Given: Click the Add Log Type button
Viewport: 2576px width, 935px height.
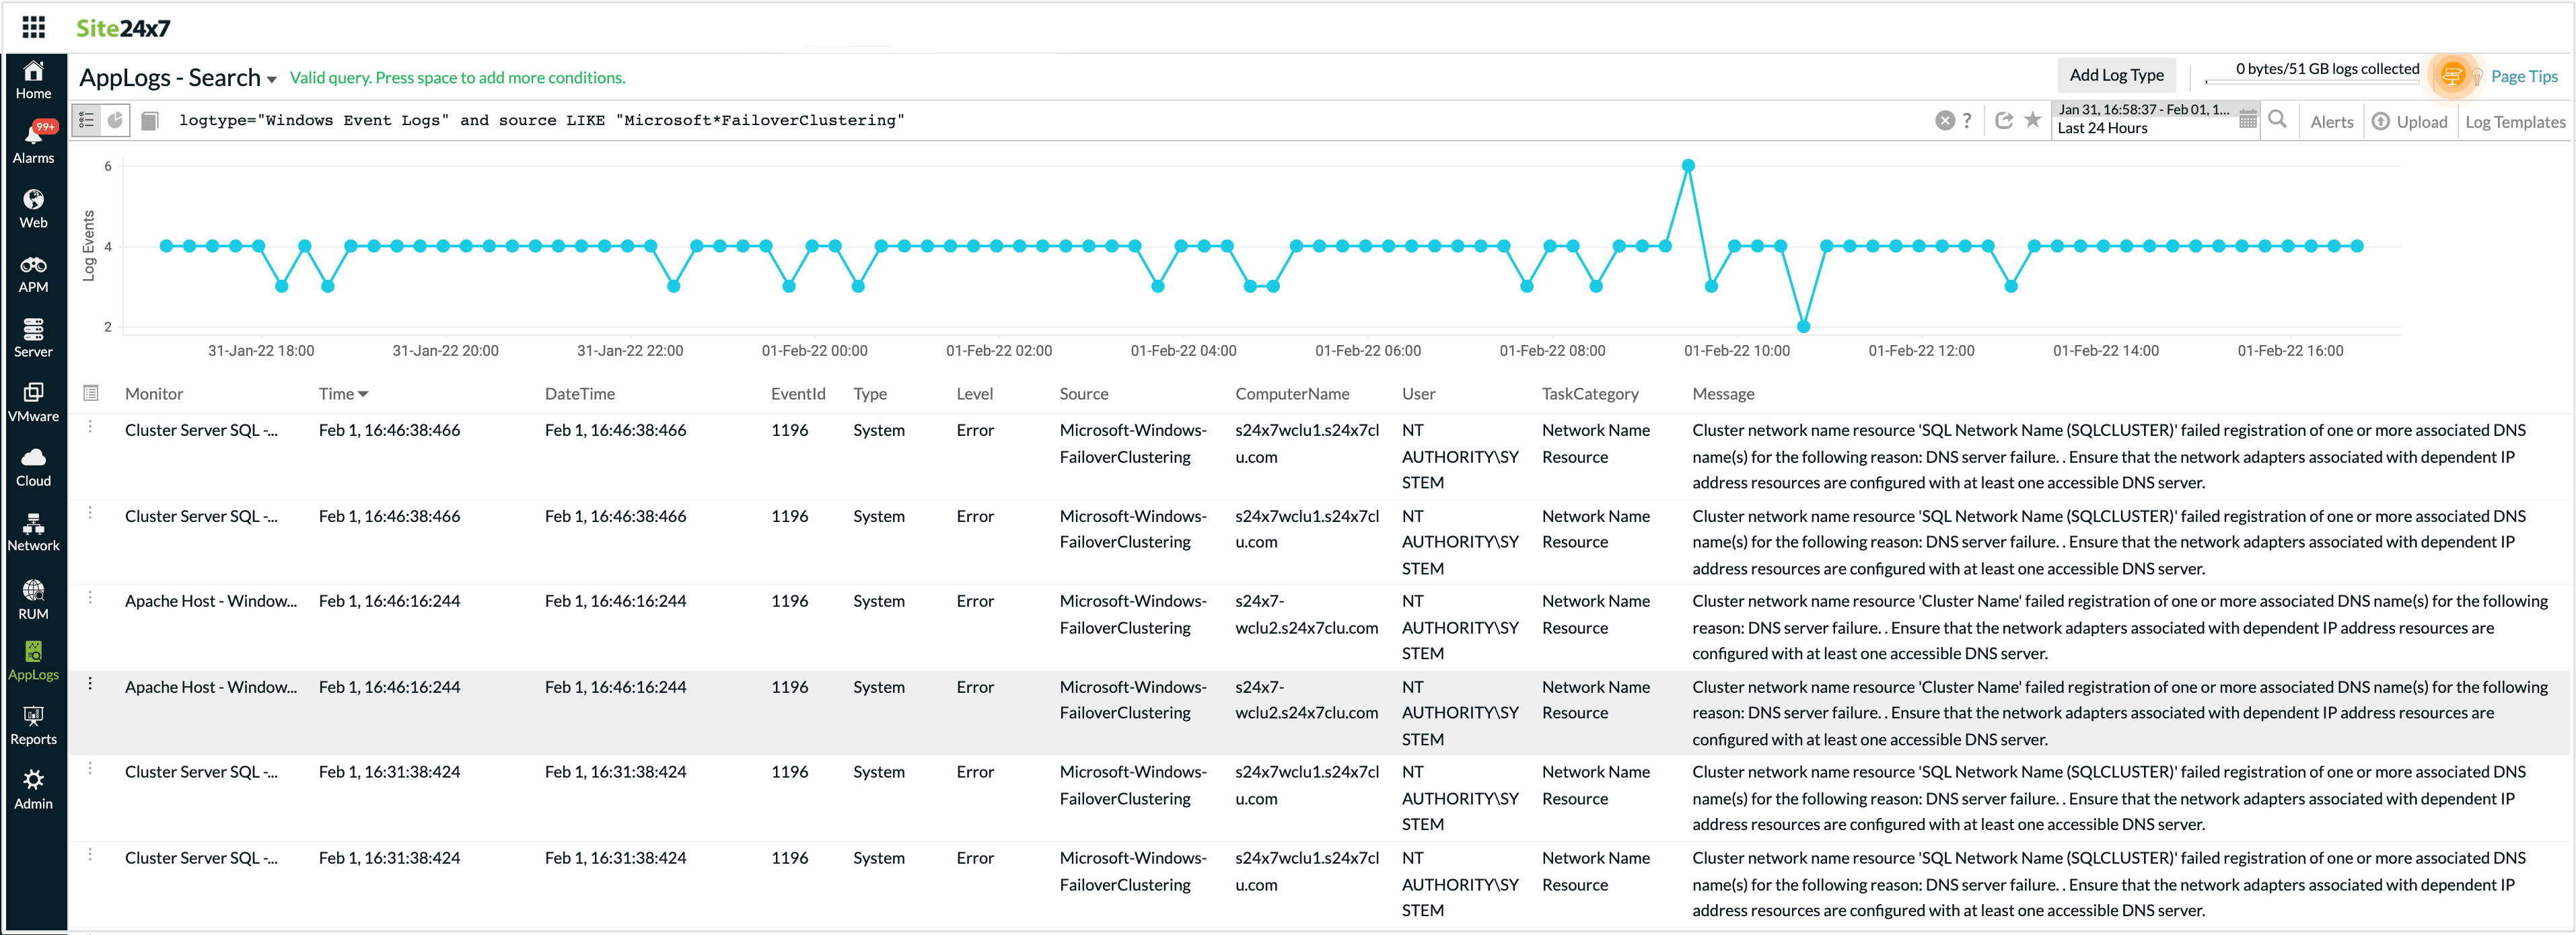Looking at the screenshot, I should 2116,75.
